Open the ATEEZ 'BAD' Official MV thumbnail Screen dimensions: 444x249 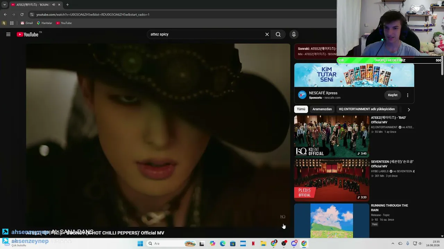point(332,136)
